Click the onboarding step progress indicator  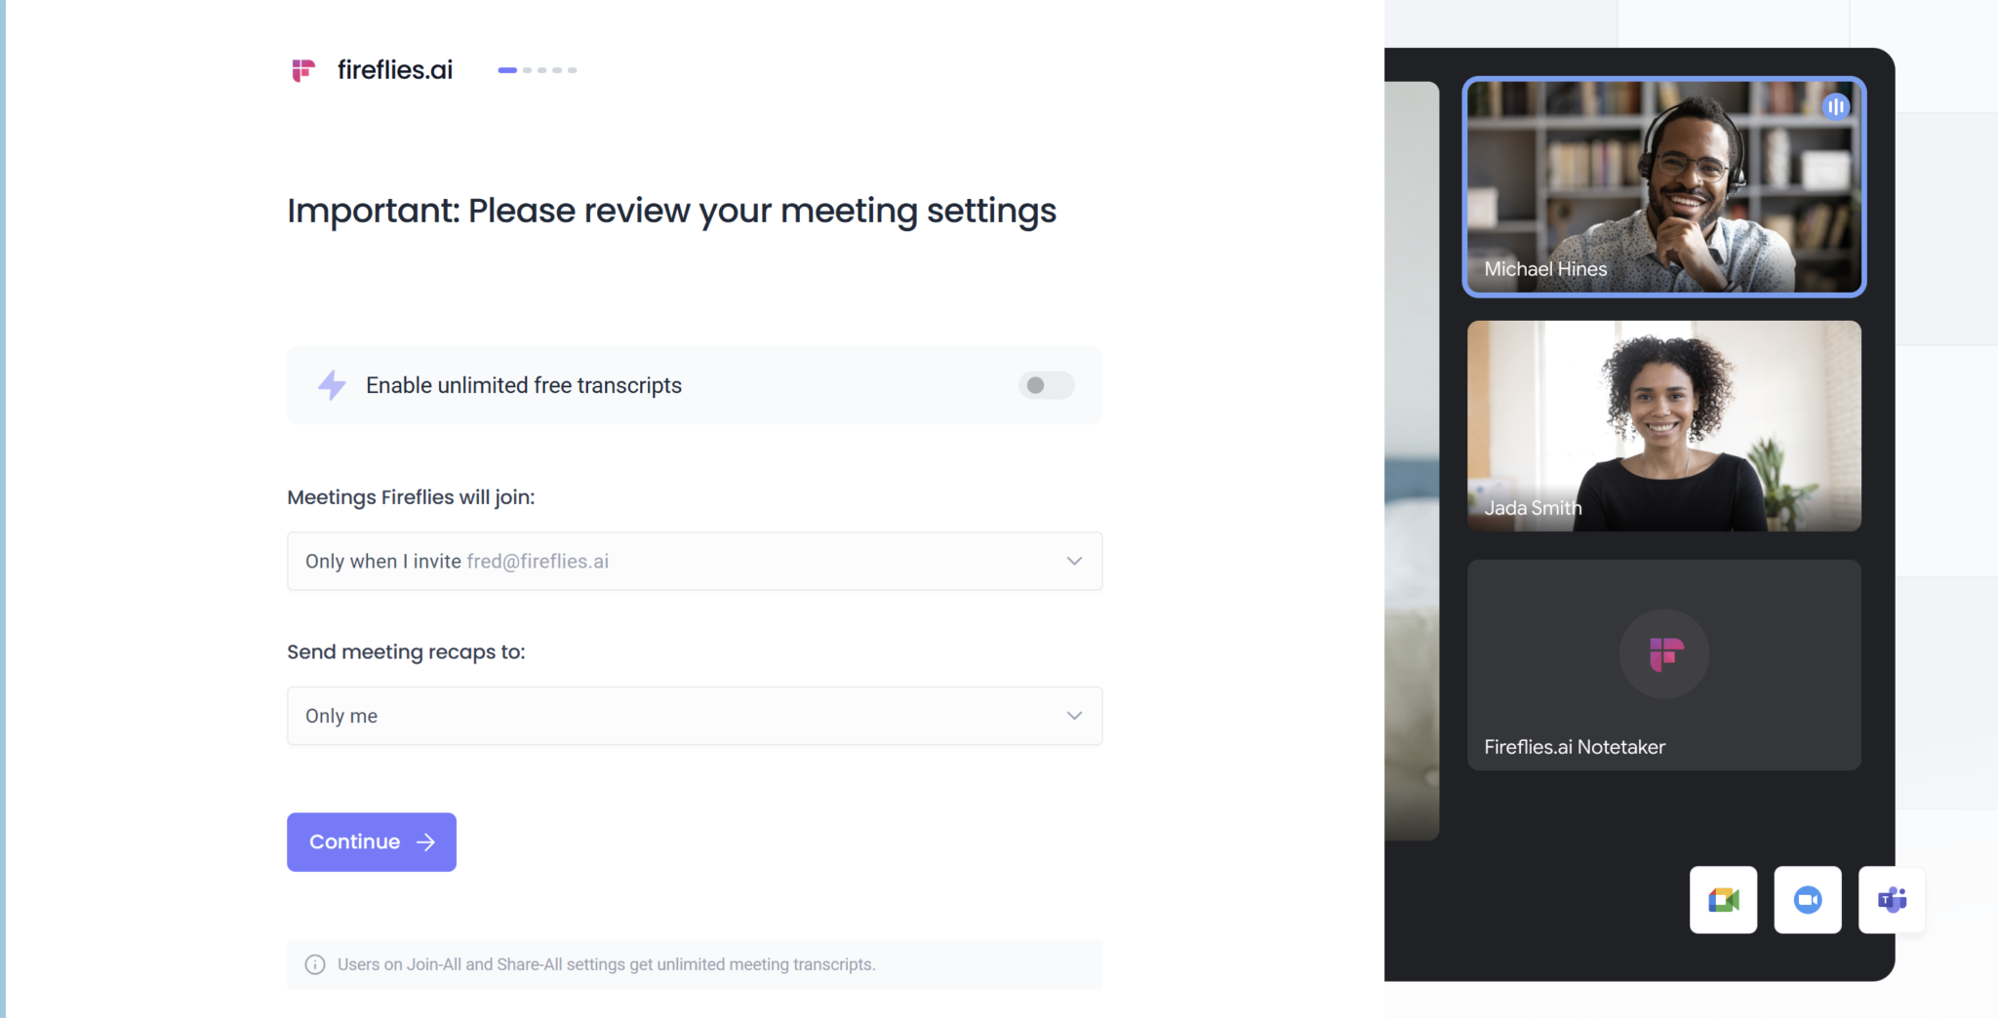click(x=538, y=70)
